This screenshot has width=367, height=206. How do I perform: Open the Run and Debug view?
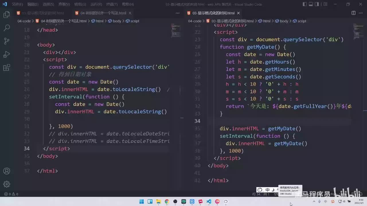7,54
